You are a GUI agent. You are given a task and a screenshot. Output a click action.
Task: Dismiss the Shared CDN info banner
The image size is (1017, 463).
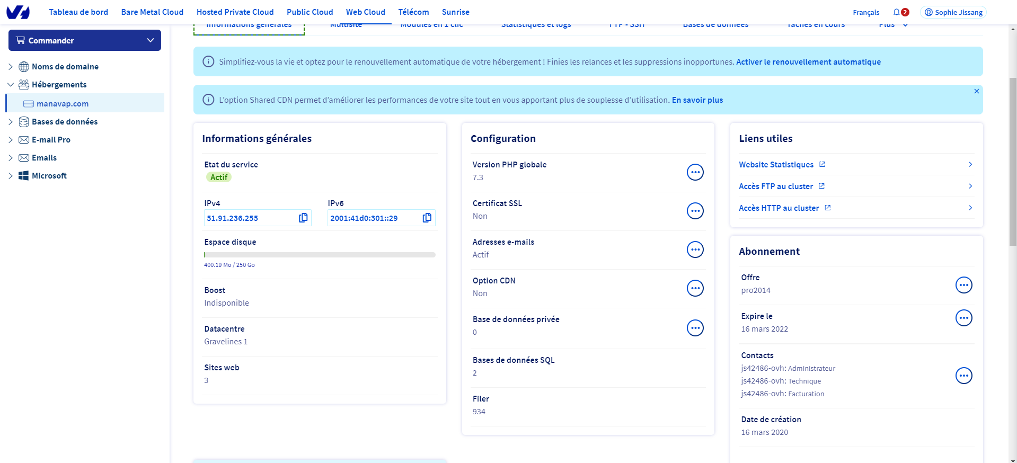click(976, 91)
